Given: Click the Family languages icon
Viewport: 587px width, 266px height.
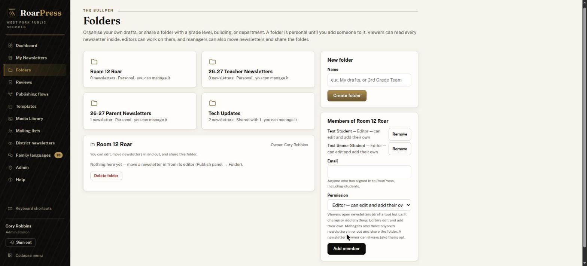Looking at the screenshot, I should (10, 155).
